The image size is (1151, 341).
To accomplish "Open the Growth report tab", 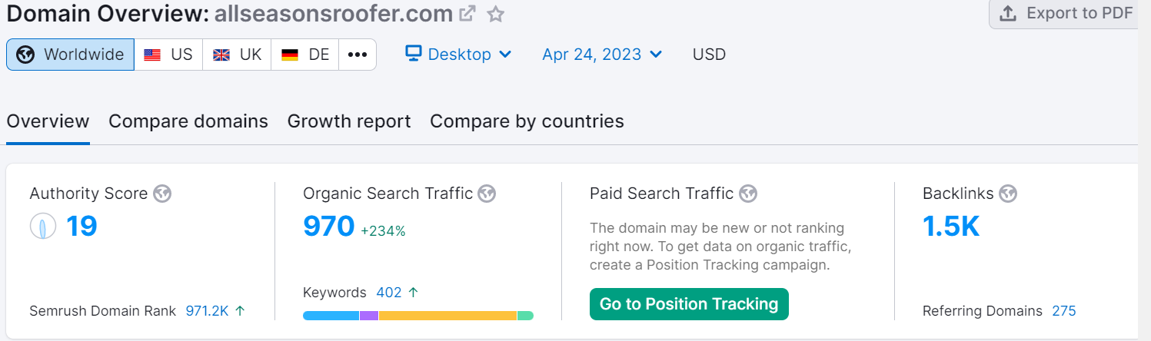I will pyautogui.click(x=349, y=121).
